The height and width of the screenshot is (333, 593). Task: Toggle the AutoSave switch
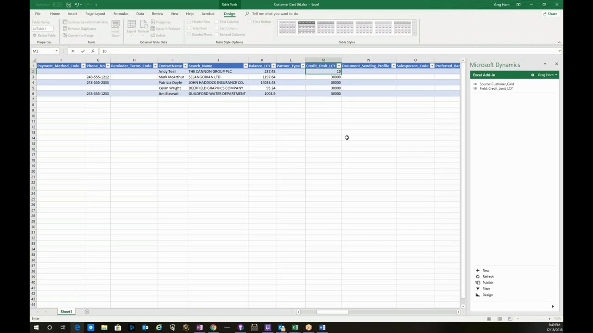pos(57,5)
